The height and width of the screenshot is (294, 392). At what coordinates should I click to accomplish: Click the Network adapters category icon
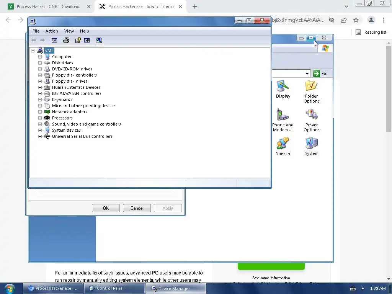click(x=47, y=112)
